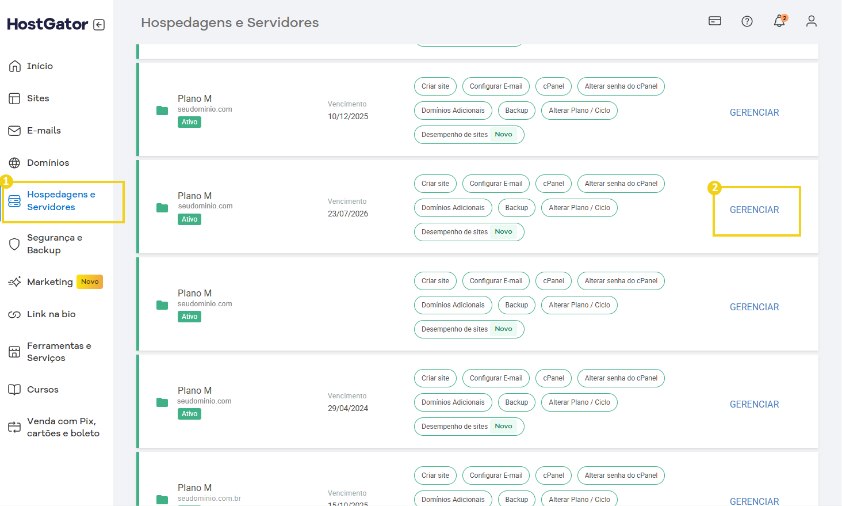Open the user profile icon
Viewport: 842px width, 506px height.
(x=811, y=21)
